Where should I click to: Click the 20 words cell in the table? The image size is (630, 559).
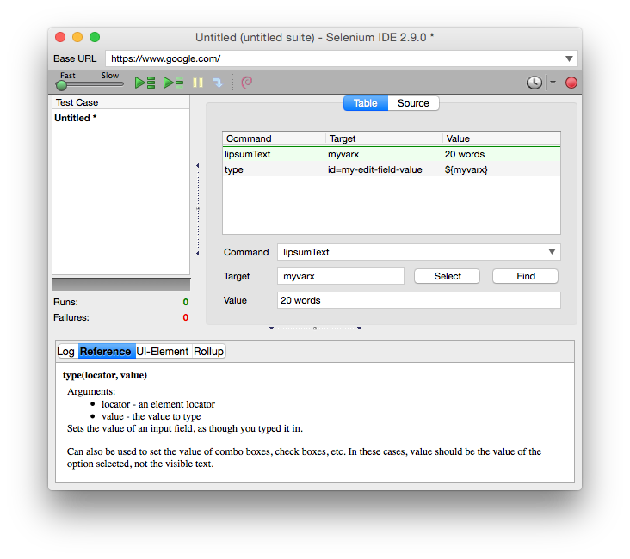tap(465, 154)
